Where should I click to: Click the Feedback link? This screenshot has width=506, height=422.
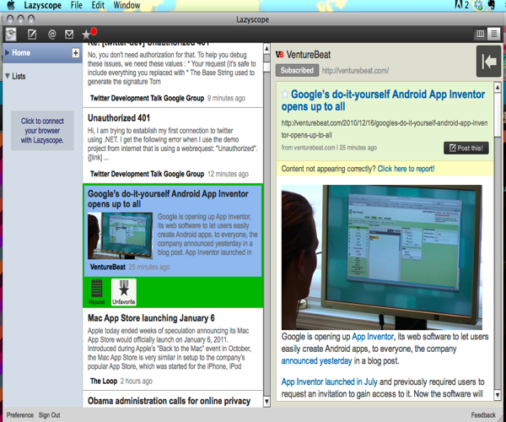(483, 415)
